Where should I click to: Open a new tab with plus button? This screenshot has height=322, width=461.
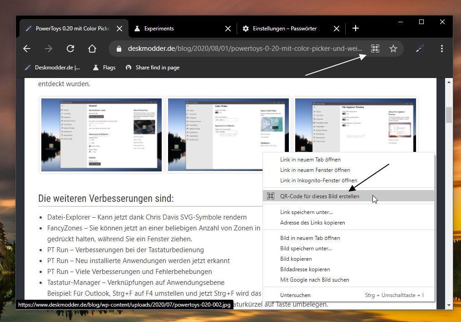[356, 28]
